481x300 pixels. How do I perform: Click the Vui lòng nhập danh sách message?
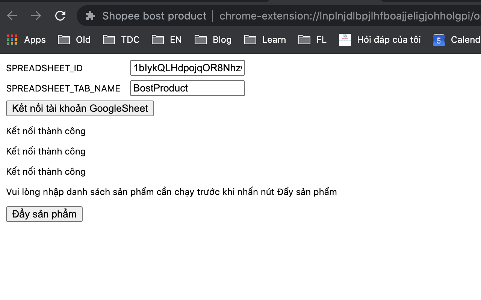[x=171, y=192]
